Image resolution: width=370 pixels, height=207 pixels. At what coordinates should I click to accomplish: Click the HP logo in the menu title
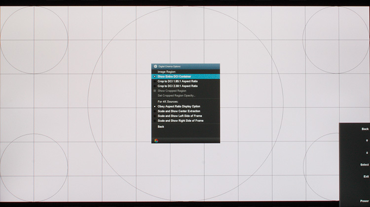tap(155, 66)
